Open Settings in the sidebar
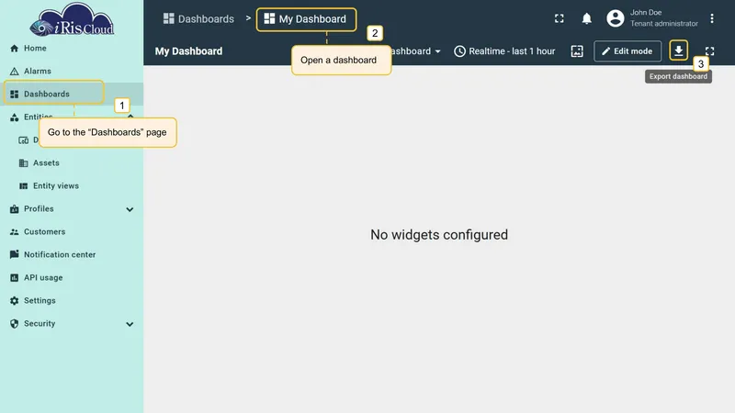This screenshot has height=413, width=735. [72, 301]
